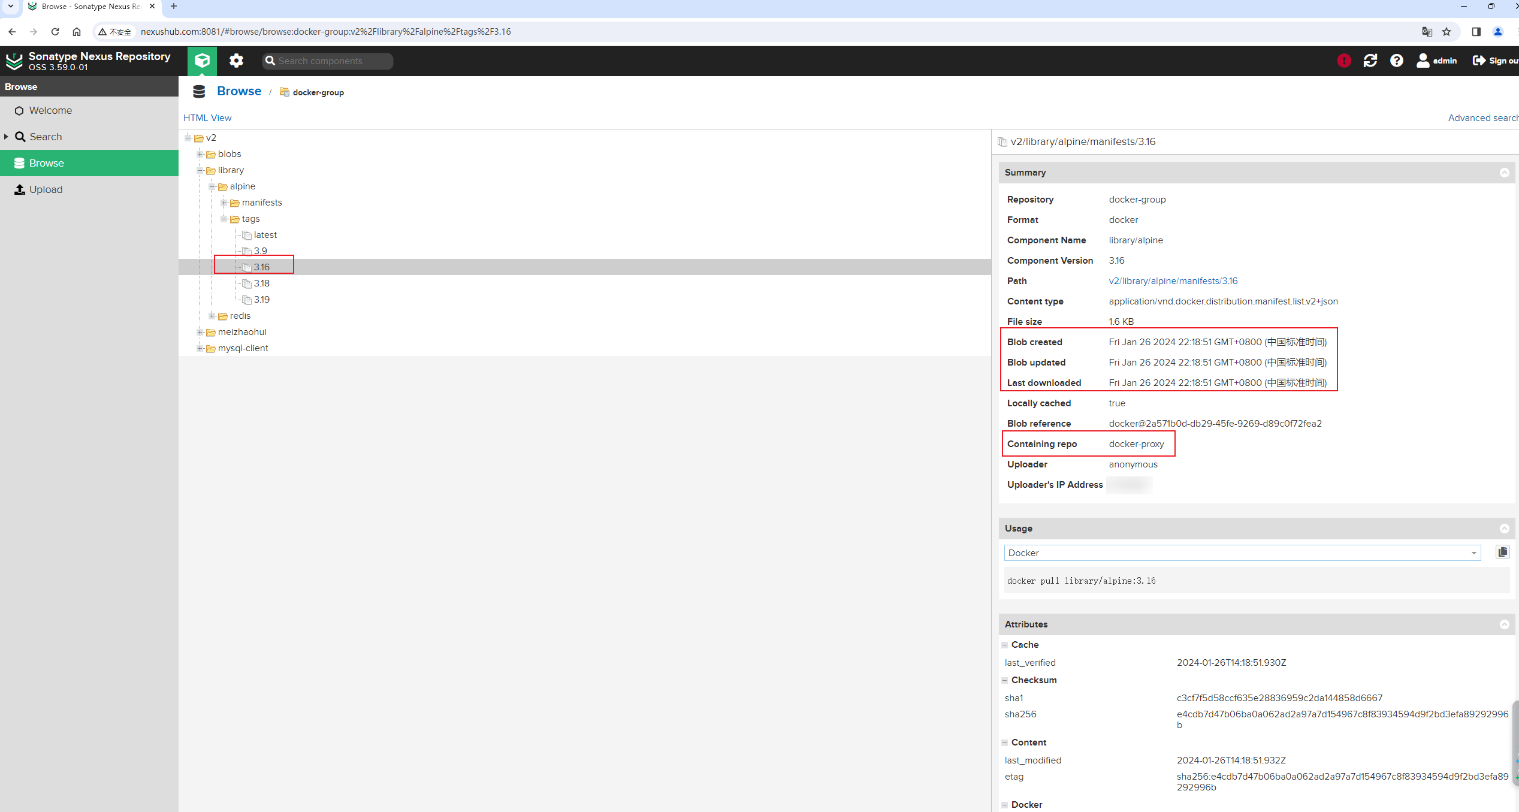This screenshot has width=1519, height=812.
Task: Click Sign out
Action: click(1496, 61)
